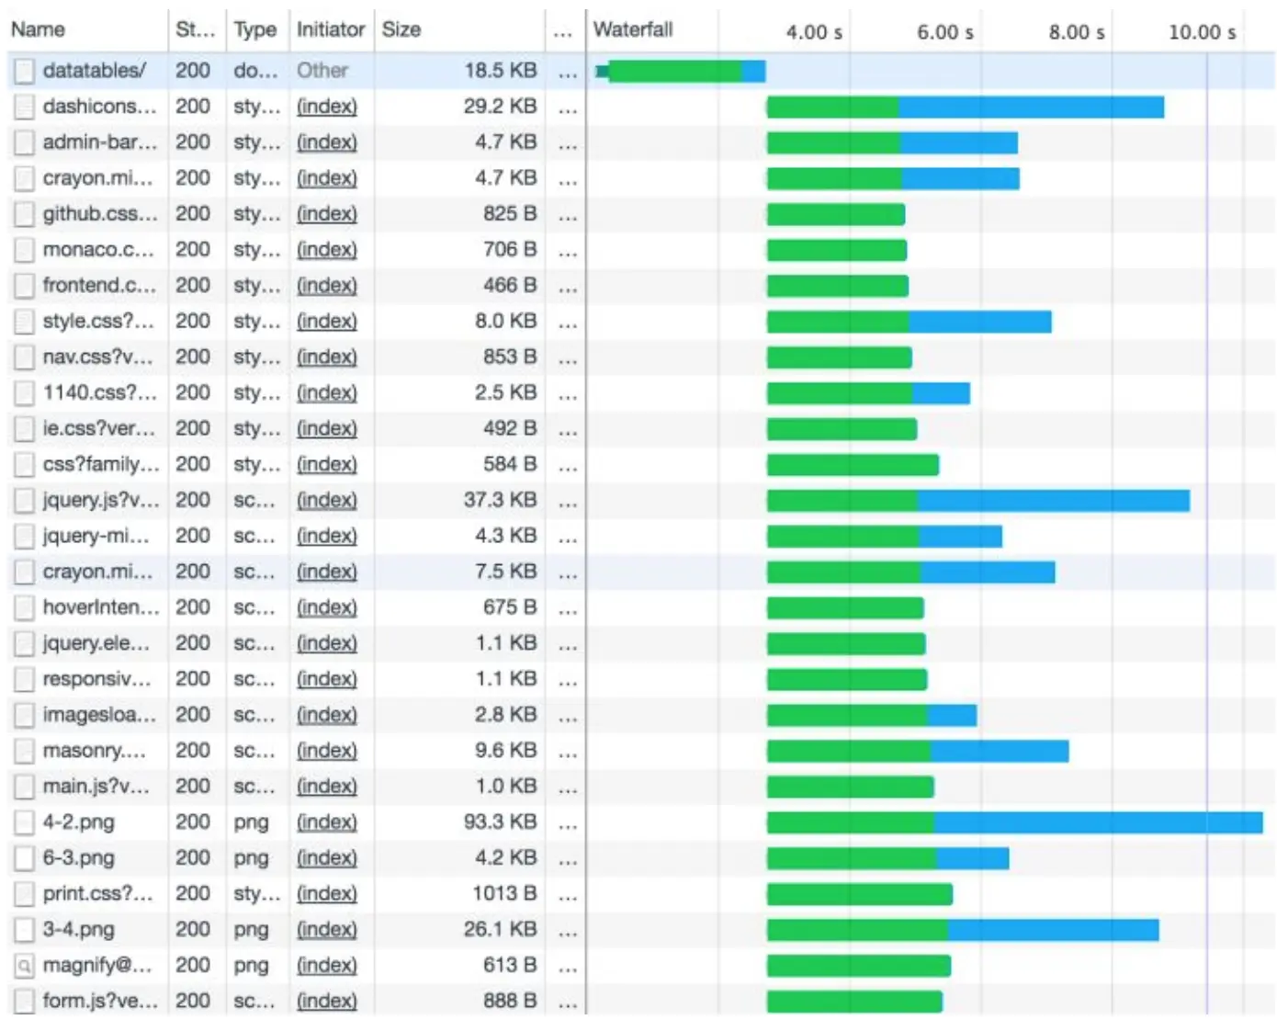Open the (index) initiator link for jquery.js?v…
This screenshot has height=1031, width=1277.
point(326,500)
